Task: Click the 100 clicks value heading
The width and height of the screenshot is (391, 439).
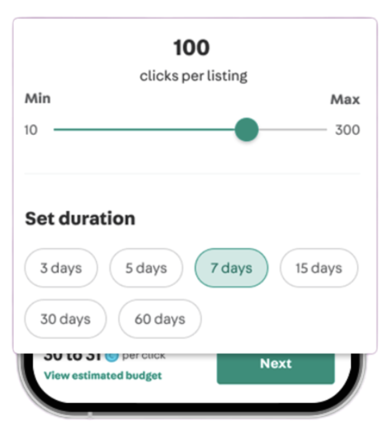Action: [x=191, y=48]
